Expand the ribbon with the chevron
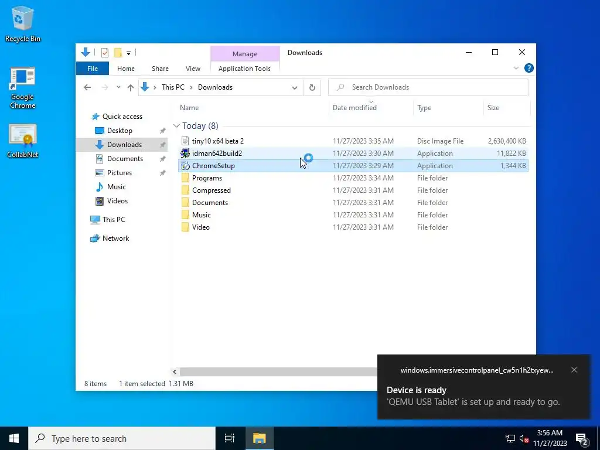600x450 pixels. click(516, 68)
